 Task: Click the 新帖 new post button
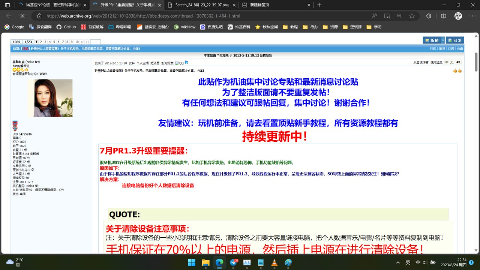(432, 40)
